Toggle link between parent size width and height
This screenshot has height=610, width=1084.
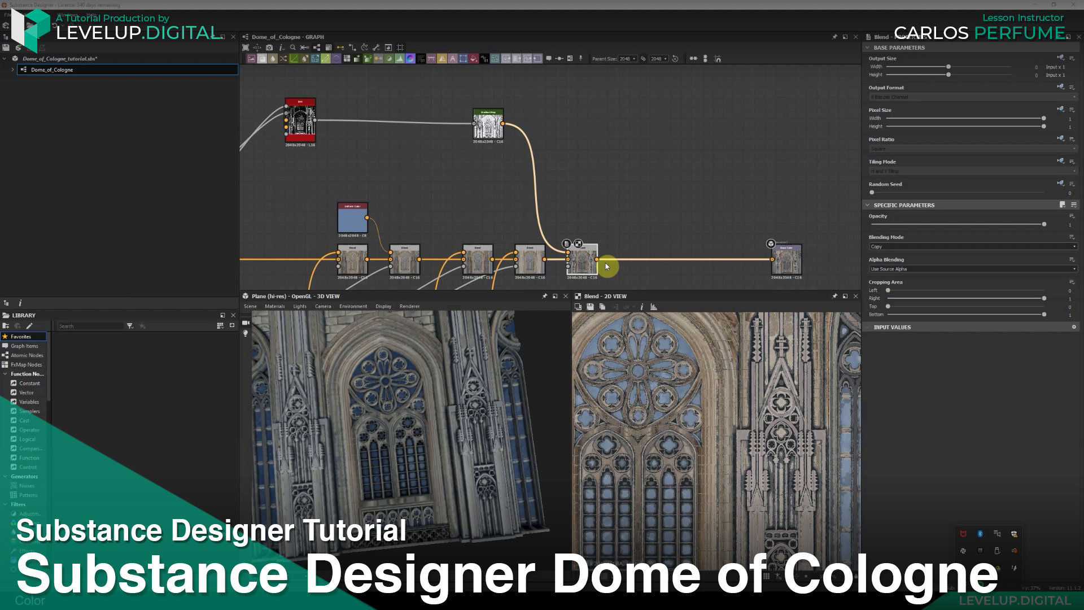tap(643, 59)
